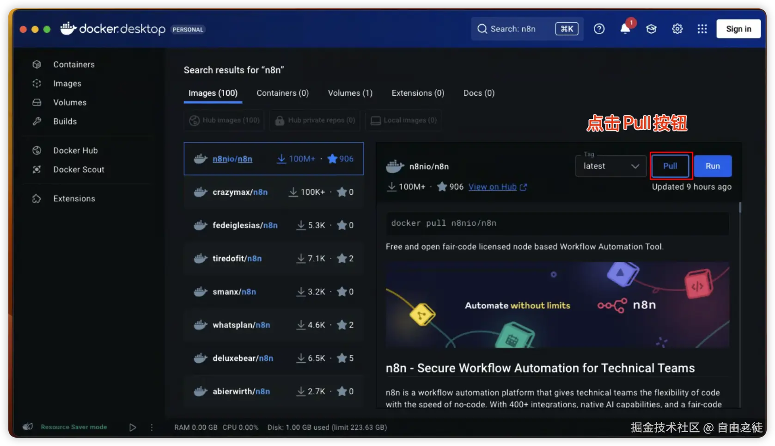Click the download icon on n8nio/n8n row
Image resolution: width=775 pixels, height=446 pixels.
(x=281, y=159)
